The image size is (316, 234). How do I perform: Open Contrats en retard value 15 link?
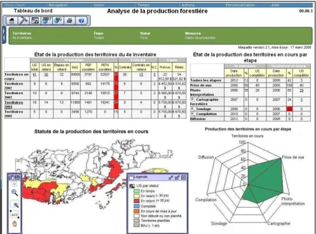click(x=141, y=74)
